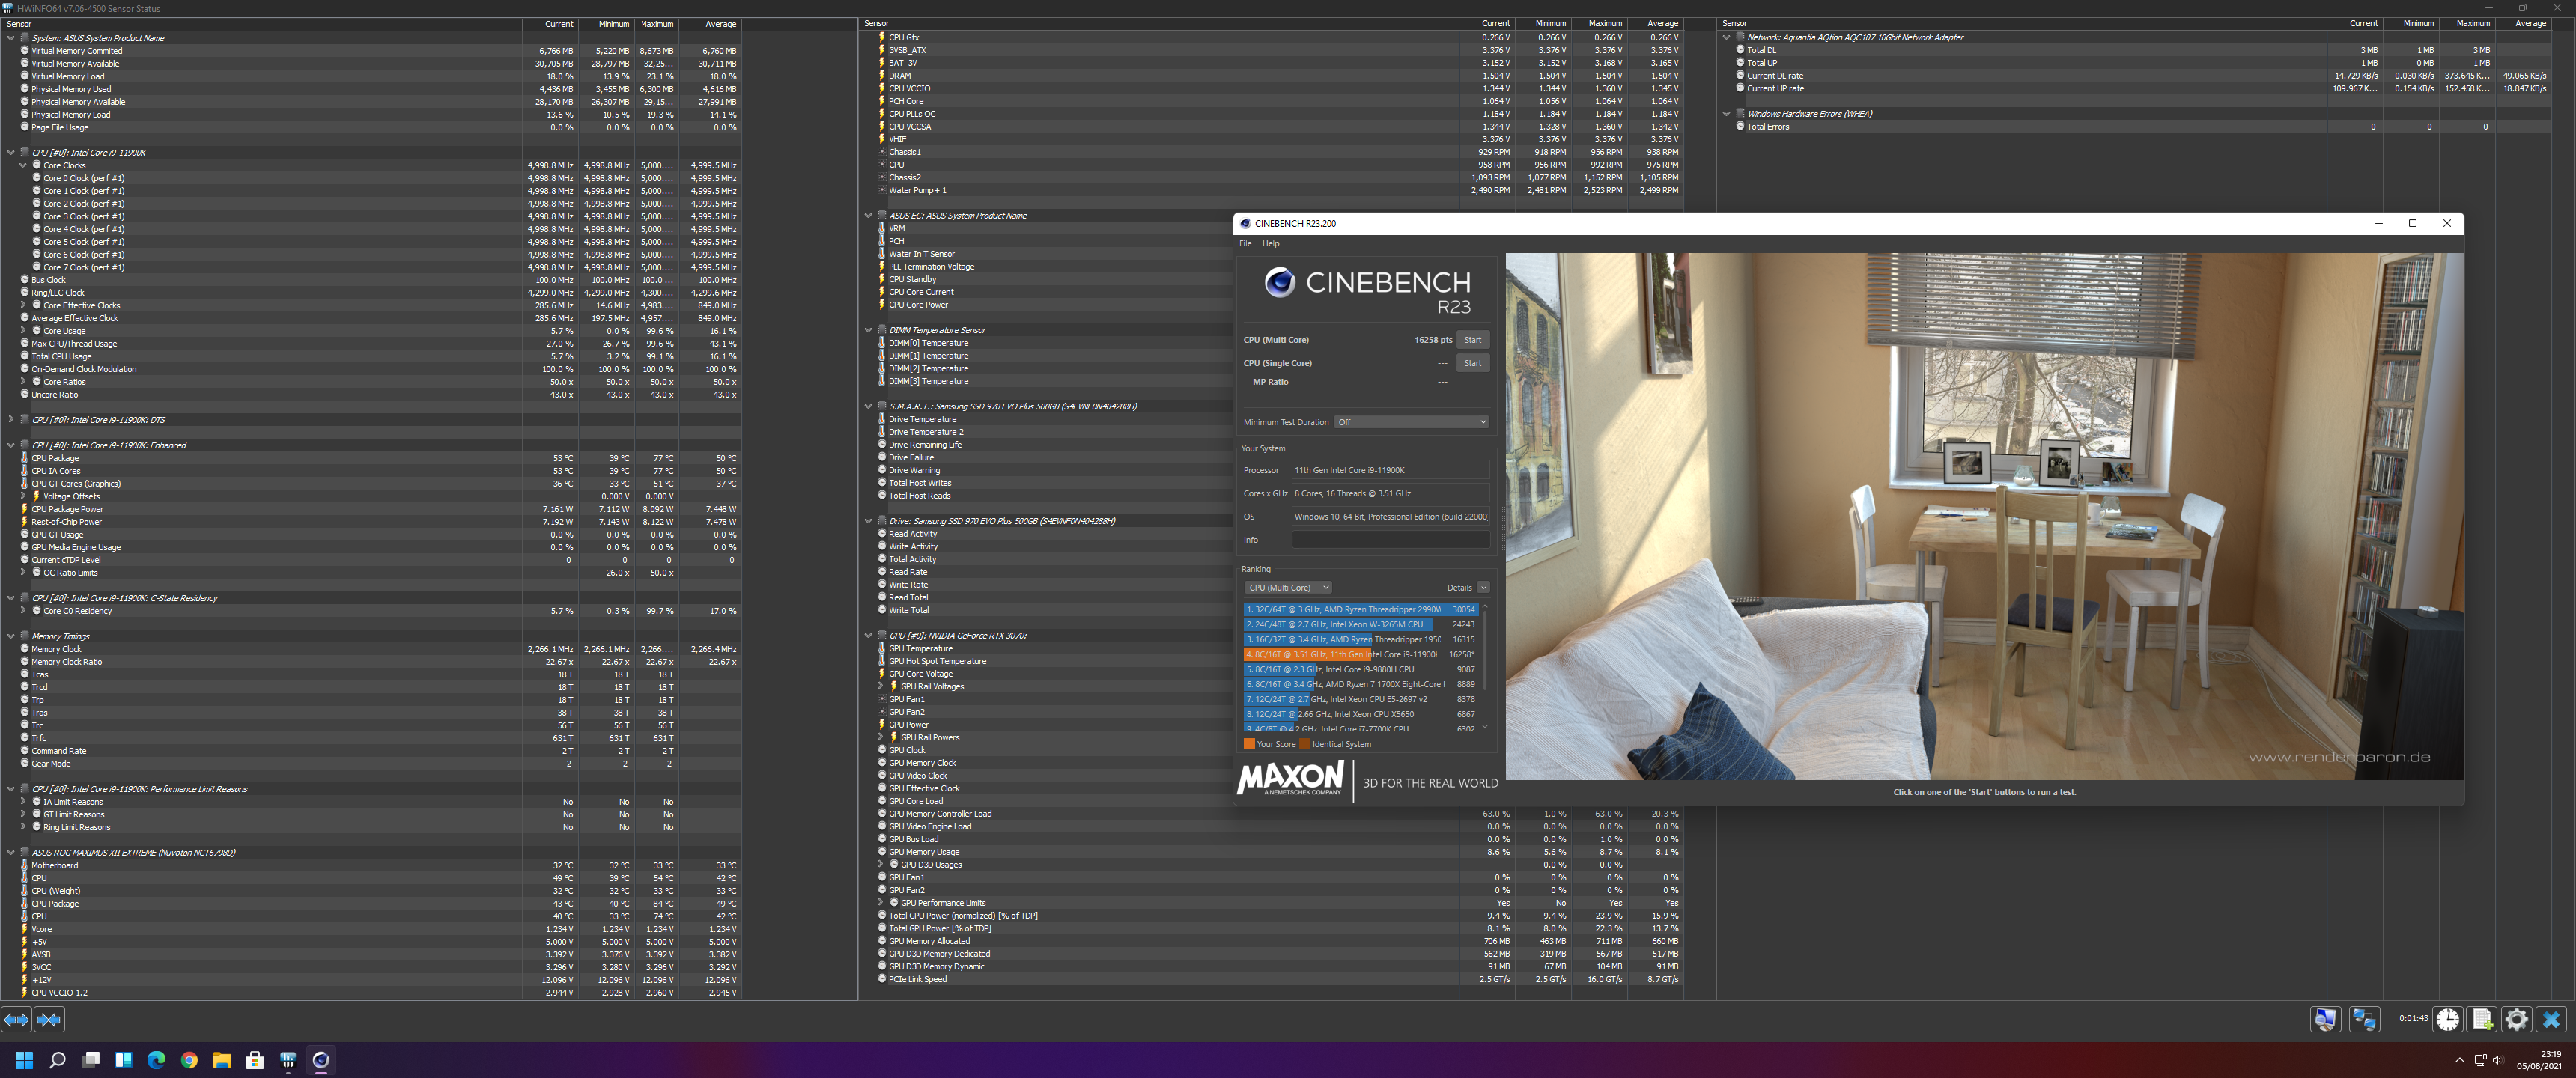This screenshot has width=2576, height=1078.
Task: Open network status tray icon
Action: pyautogui.click(x=2480, y=1060)
